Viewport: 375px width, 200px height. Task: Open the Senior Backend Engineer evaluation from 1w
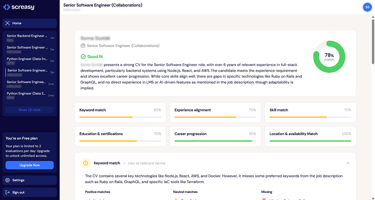point(27,38)
